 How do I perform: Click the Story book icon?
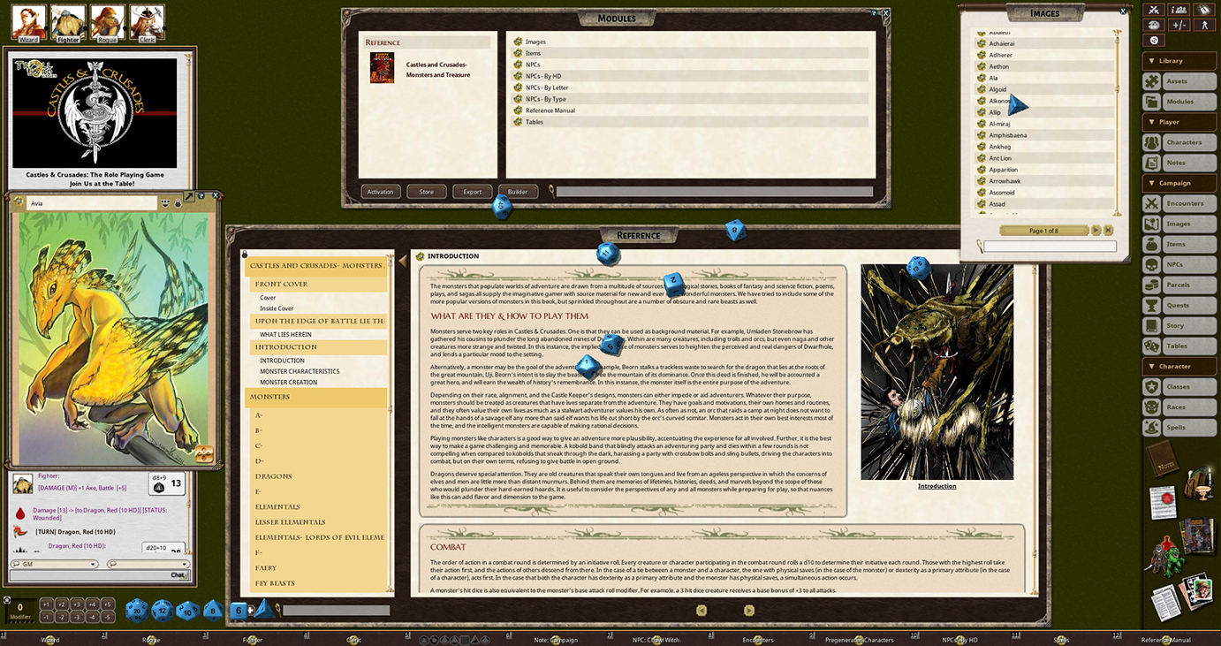coord(1151,325)
